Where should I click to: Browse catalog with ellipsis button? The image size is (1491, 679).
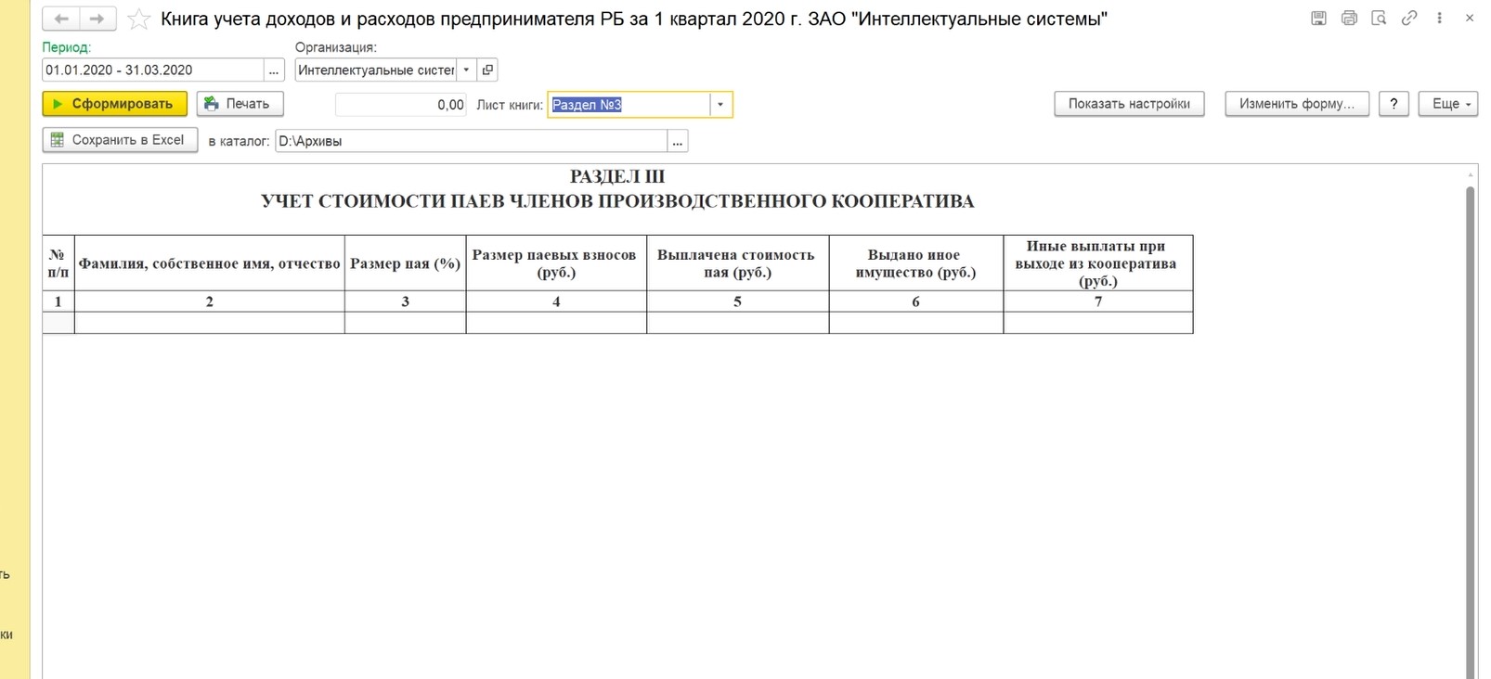coord(678,141)
